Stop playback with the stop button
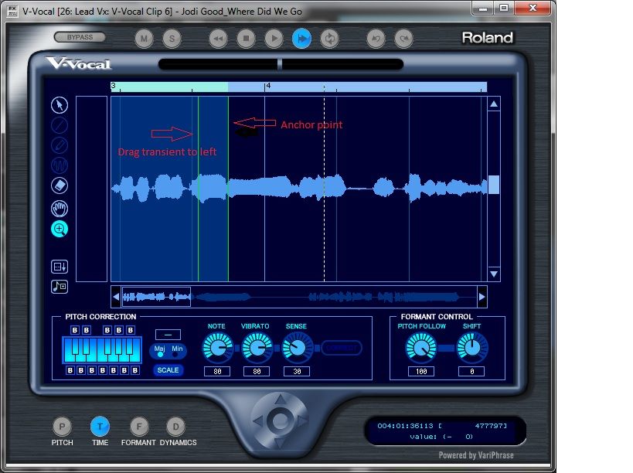 coord(246,38)
